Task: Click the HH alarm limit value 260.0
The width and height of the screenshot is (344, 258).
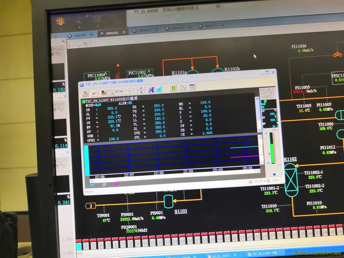Action: point(159,105)
